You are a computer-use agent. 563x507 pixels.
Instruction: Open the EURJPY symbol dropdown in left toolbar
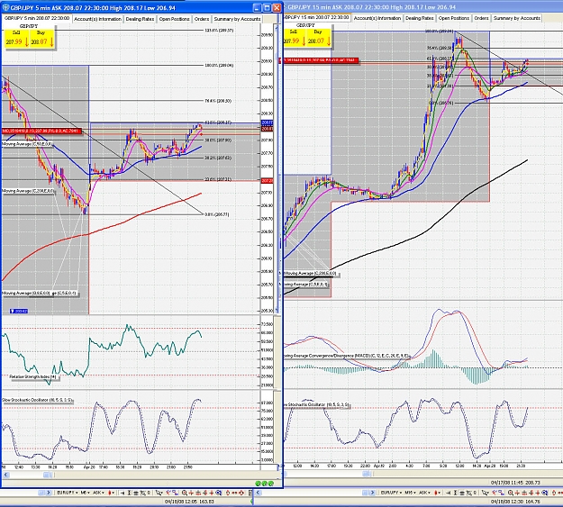[68, 493]
